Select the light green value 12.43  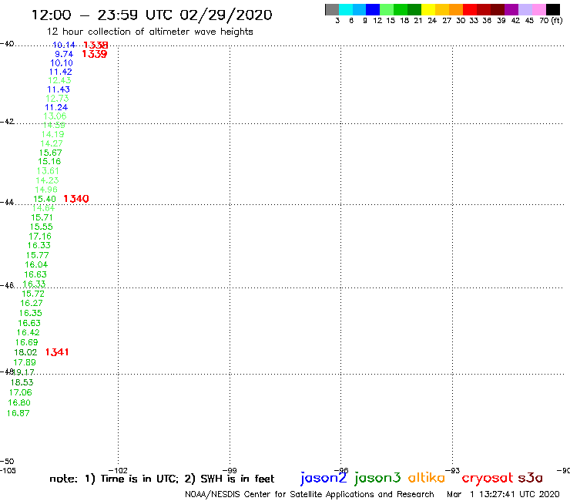pyautogui.click(x=59, y=80)
